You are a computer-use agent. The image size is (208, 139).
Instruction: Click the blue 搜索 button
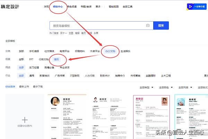click(161, 25)
